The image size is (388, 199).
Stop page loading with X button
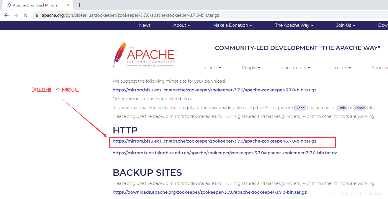click(x=25, y=15)
